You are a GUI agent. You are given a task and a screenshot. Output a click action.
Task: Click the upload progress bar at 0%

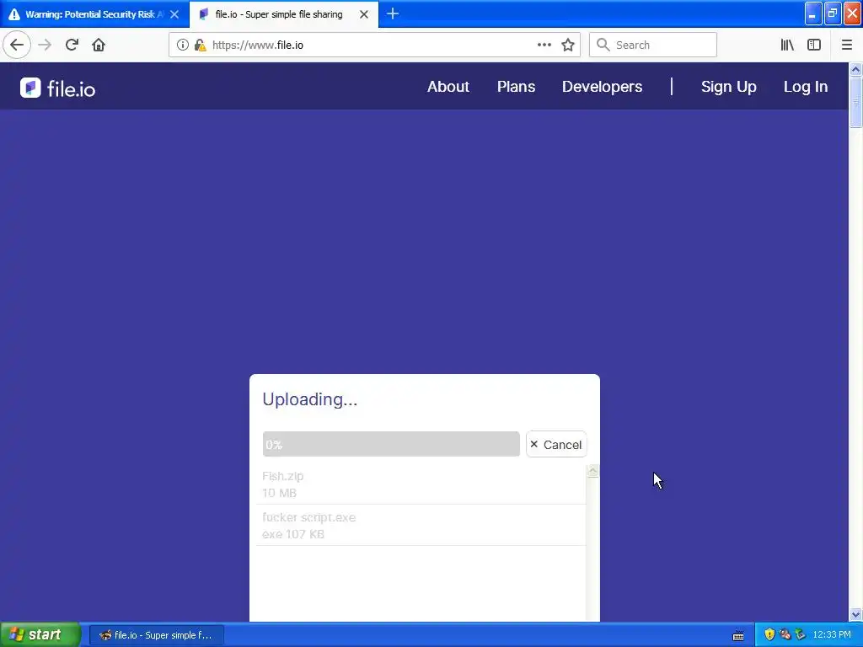point(391,444)
